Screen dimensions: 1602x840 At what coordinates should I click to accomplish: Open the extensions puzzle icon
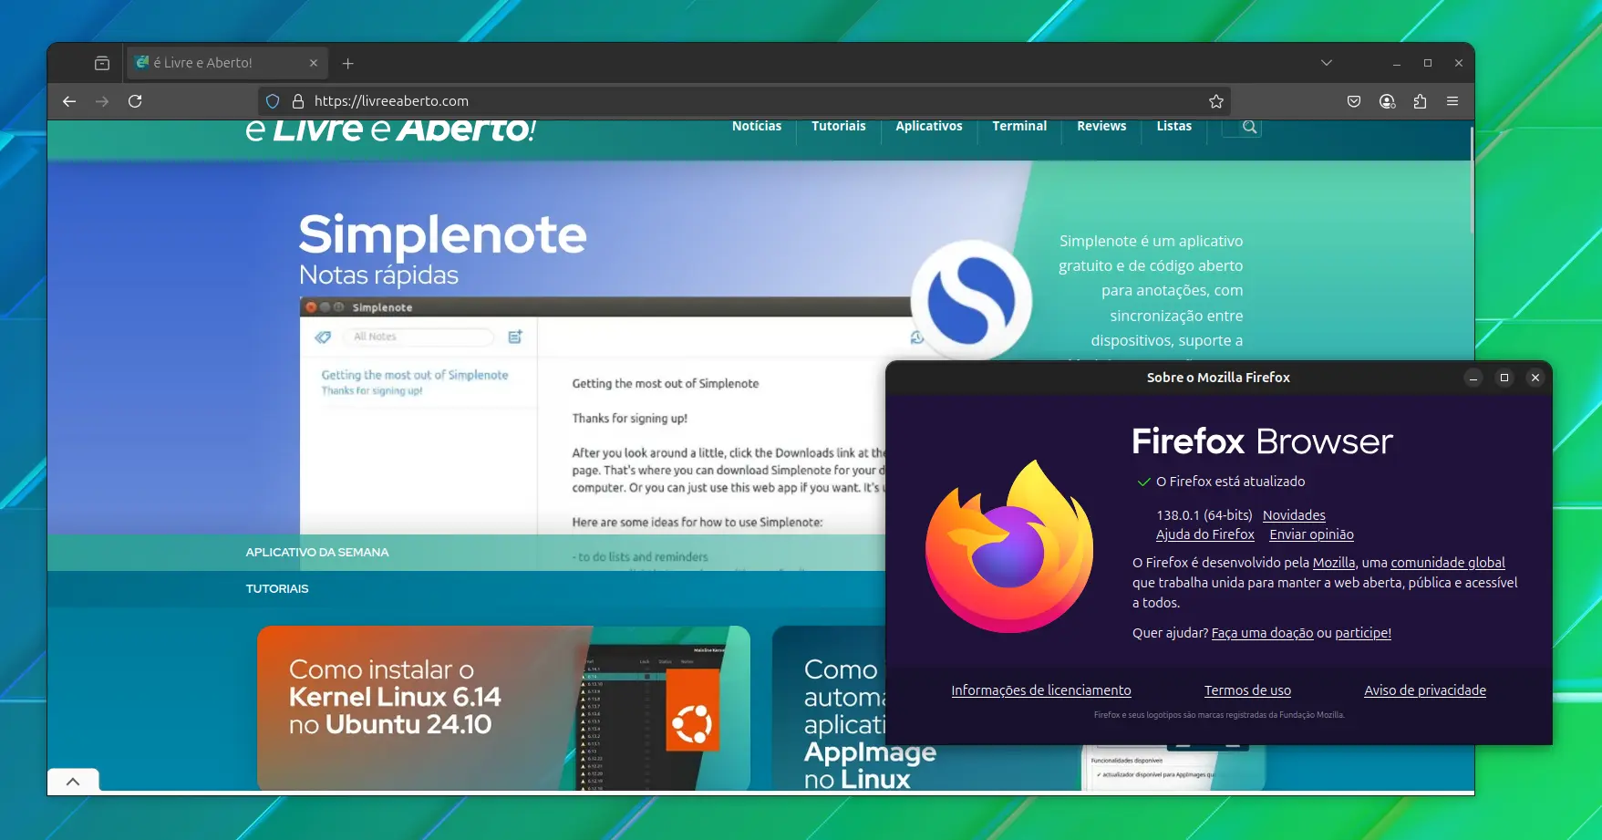click(1420, 101)
